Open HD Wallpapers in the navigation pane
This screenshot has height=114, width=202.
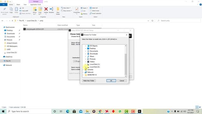tap(12, 46)
